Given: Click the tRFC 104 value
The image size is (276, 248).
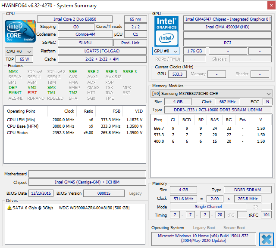Looking at the screenshot, I should pyautogui.click(x=266, y=214).
